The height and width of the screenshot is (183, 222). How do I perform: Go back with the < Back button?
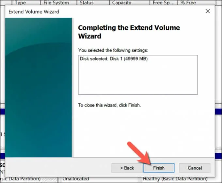(x=127, y=168)
